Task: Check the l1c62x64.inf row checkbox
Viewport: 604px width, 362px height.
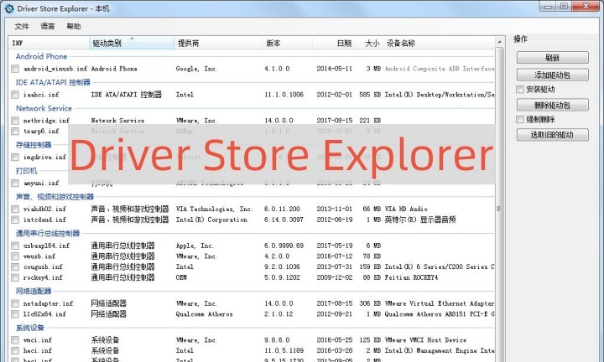Action: click(x=15, y=314)
